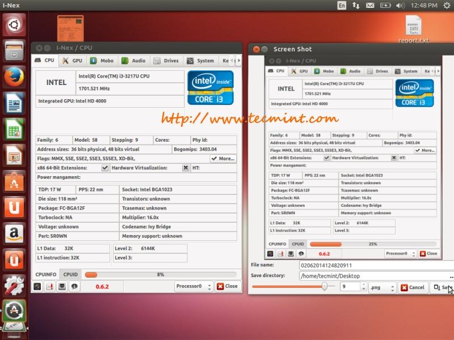Open the volume speaker indicator

(x=400, y=5)
